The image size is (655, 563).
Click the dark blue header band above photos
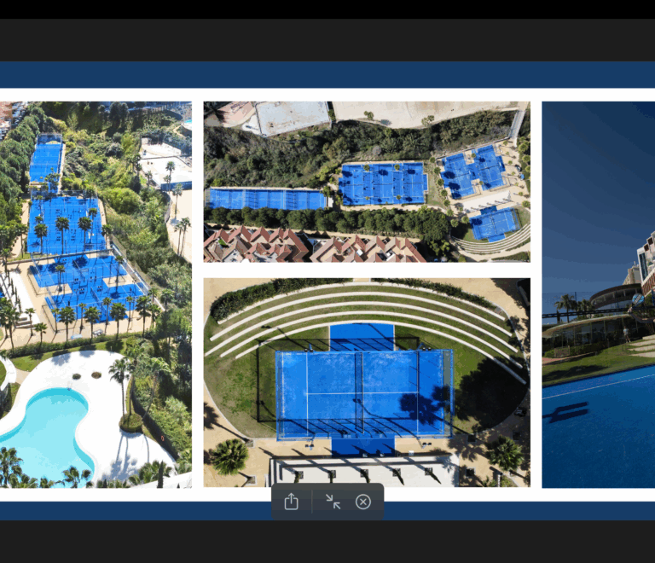pyautogui.click(x=327, y=75)
